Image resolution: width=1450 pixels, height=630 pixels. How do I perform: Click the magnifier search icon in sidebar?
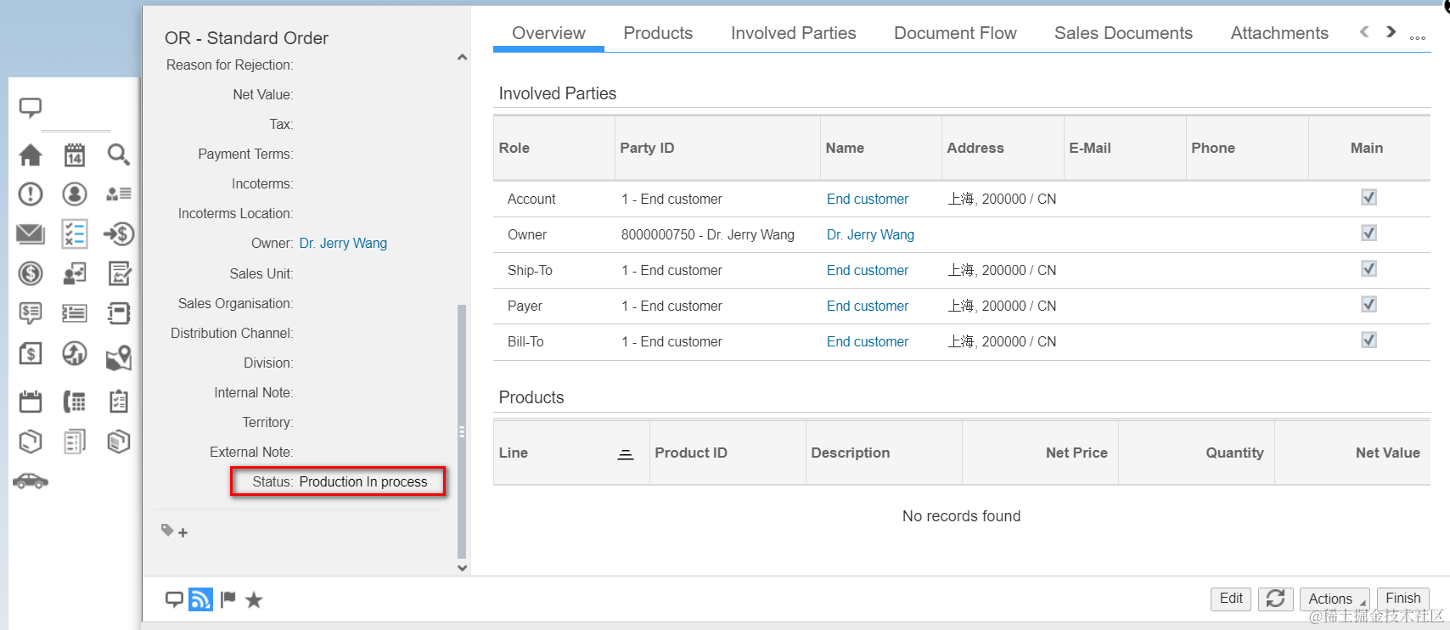(x=118, y=155)
